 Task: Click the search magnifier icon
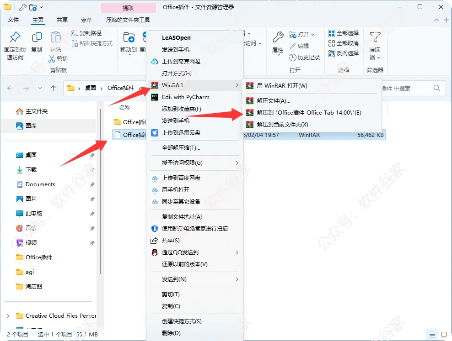pyautogui.click(x=437, y=88)
